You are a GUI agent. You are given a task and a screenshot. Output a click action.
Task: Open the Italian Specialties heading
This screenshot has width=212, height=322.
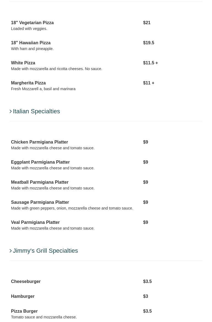pyautogui.click(x=36, y=111)
